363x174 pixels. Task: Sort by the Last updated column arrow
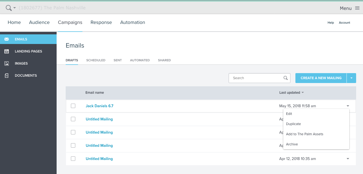click(303, 93)
